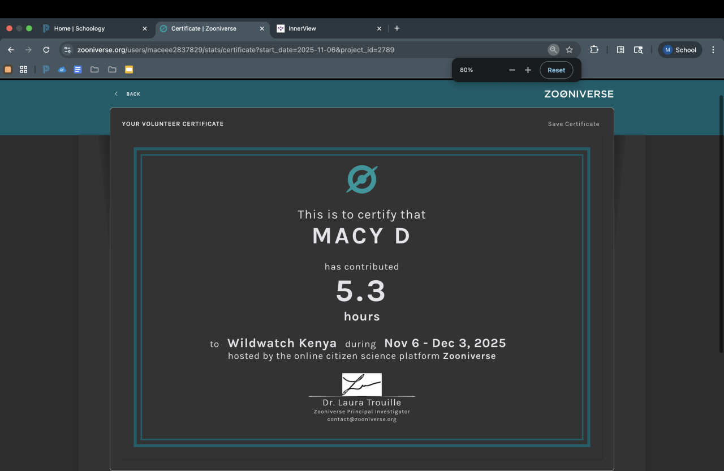Click the Zooniverse Principal Investigator title
724x471 pixels.
(x=362, y=412)
